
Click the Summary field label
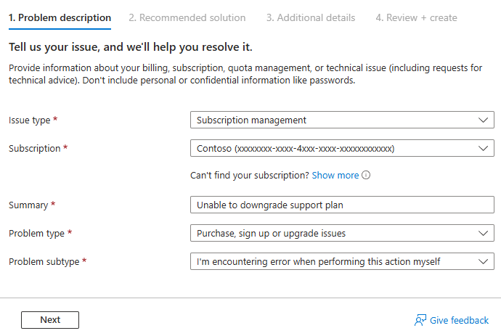click(x=29, y=205)
